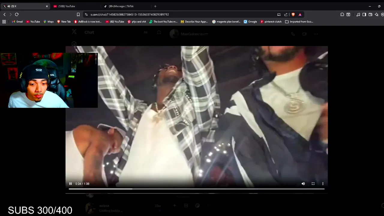The height and width of the screenshot is (216, 384).
Task: Open the Brave Wallet icon
Action: (370, 14)
